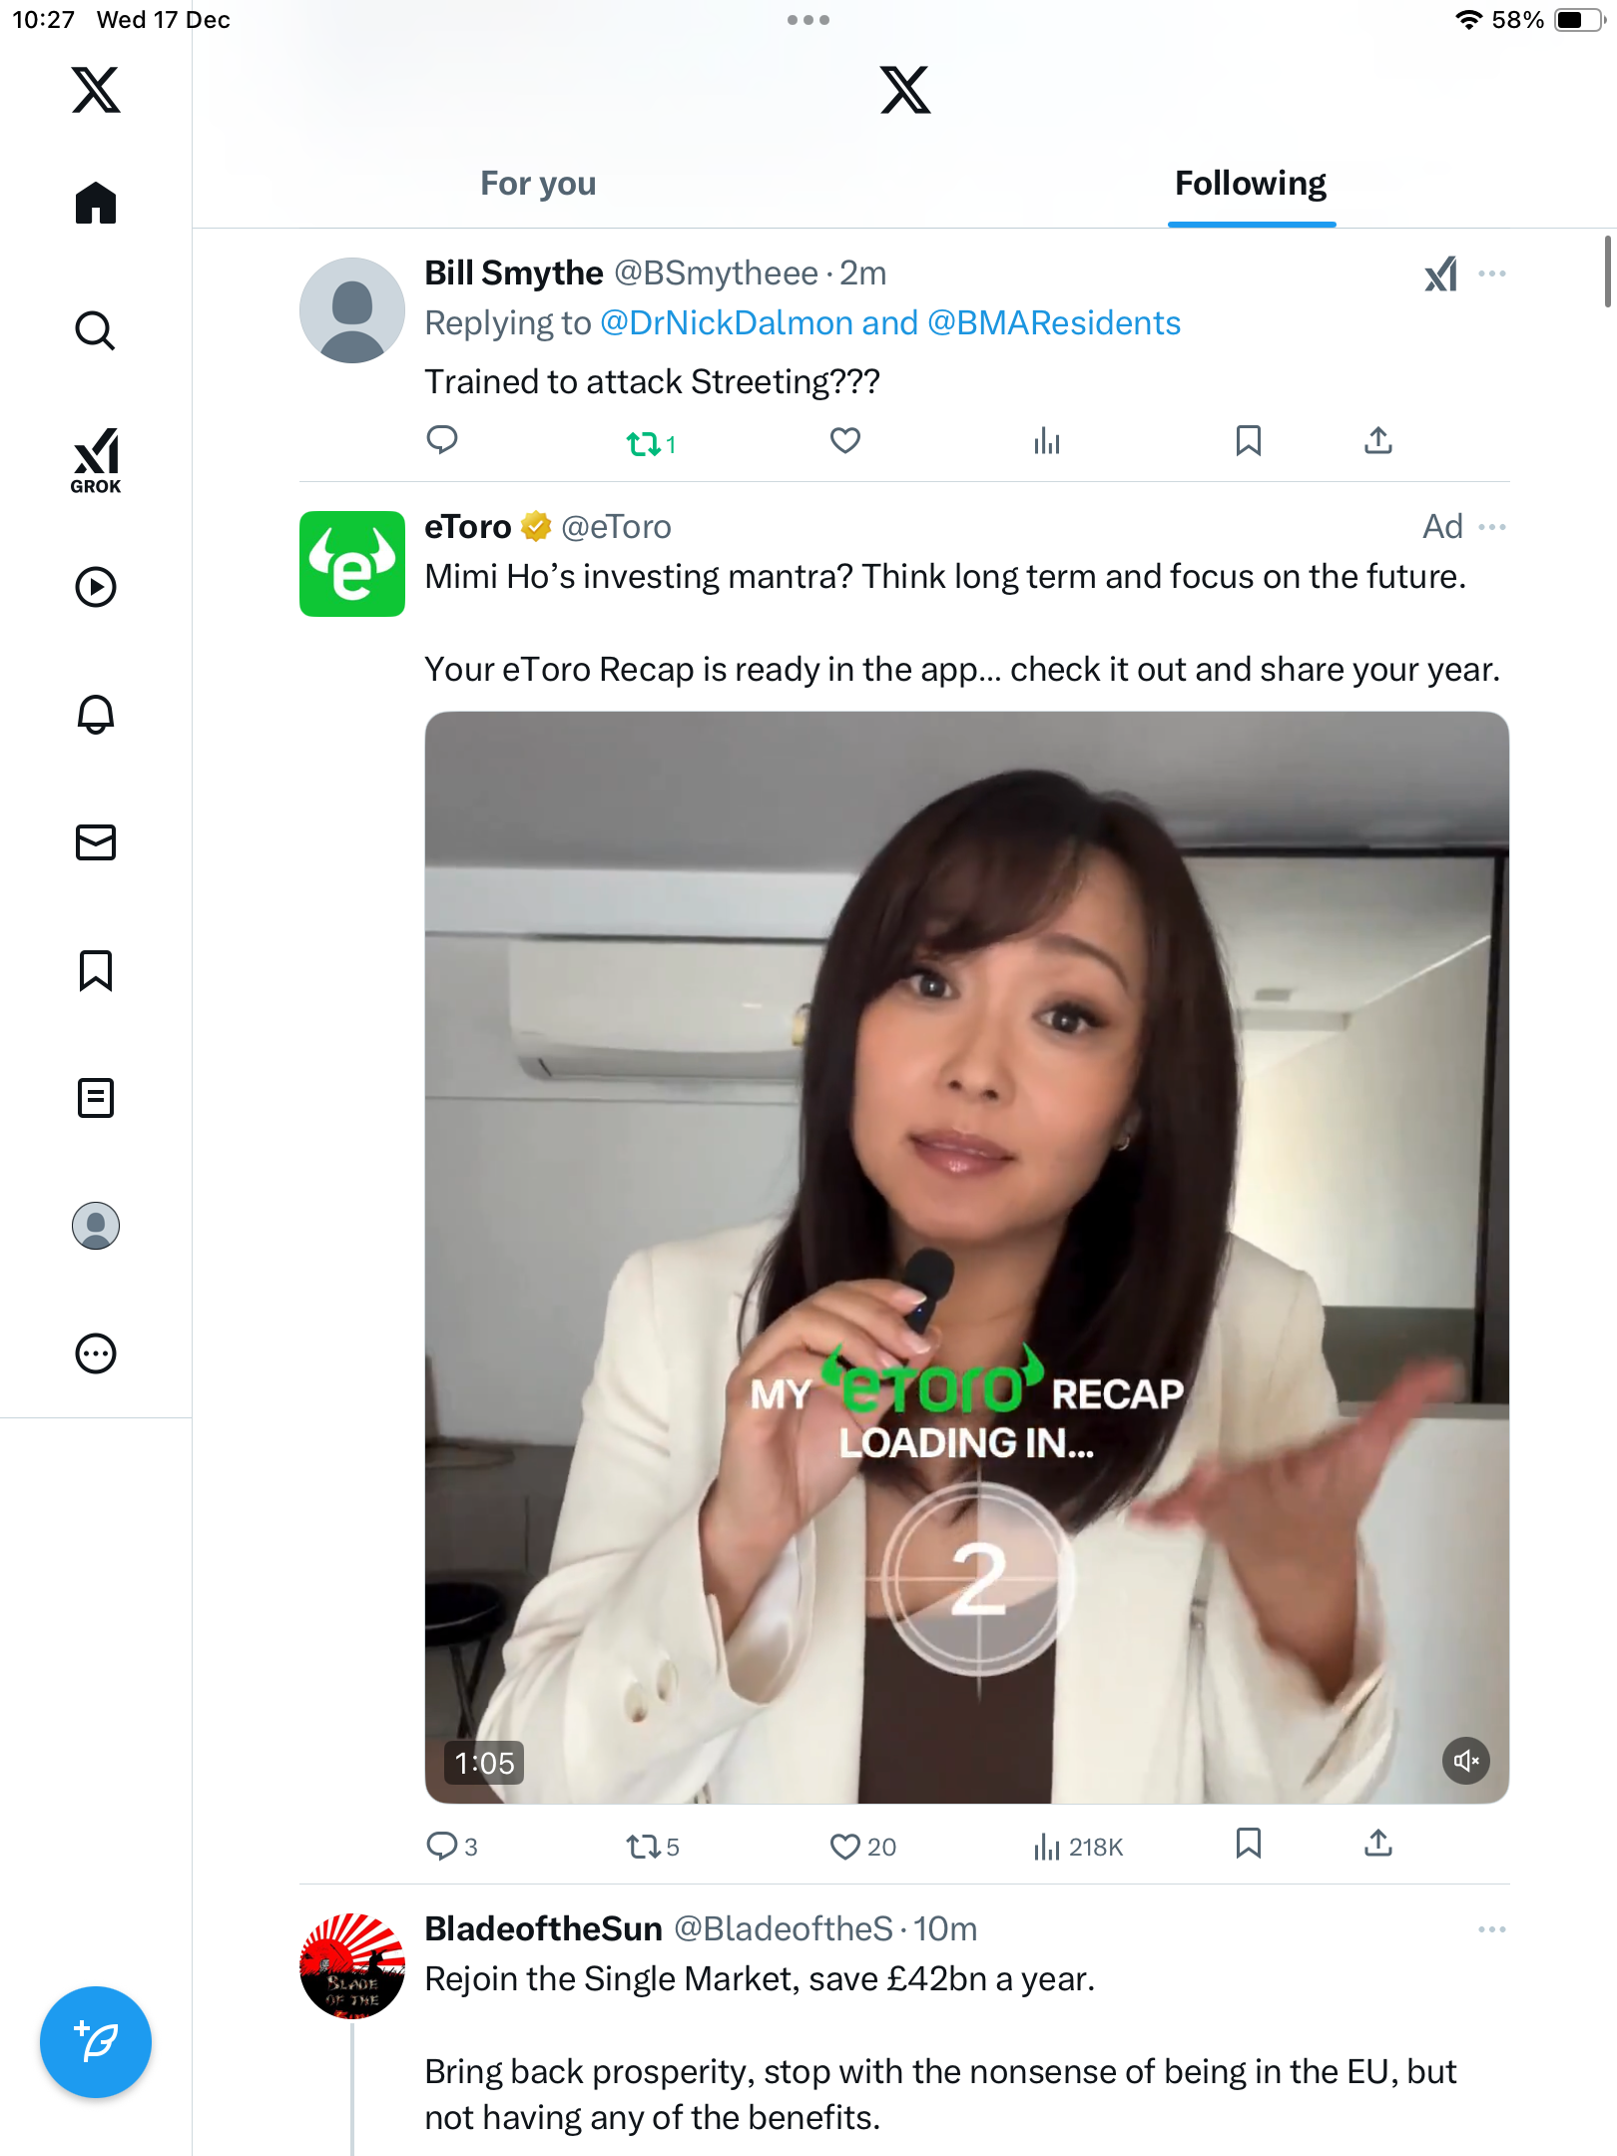Open more options on eToro ad
Screen dimensions: 1617x2156
coord(1492,527)
